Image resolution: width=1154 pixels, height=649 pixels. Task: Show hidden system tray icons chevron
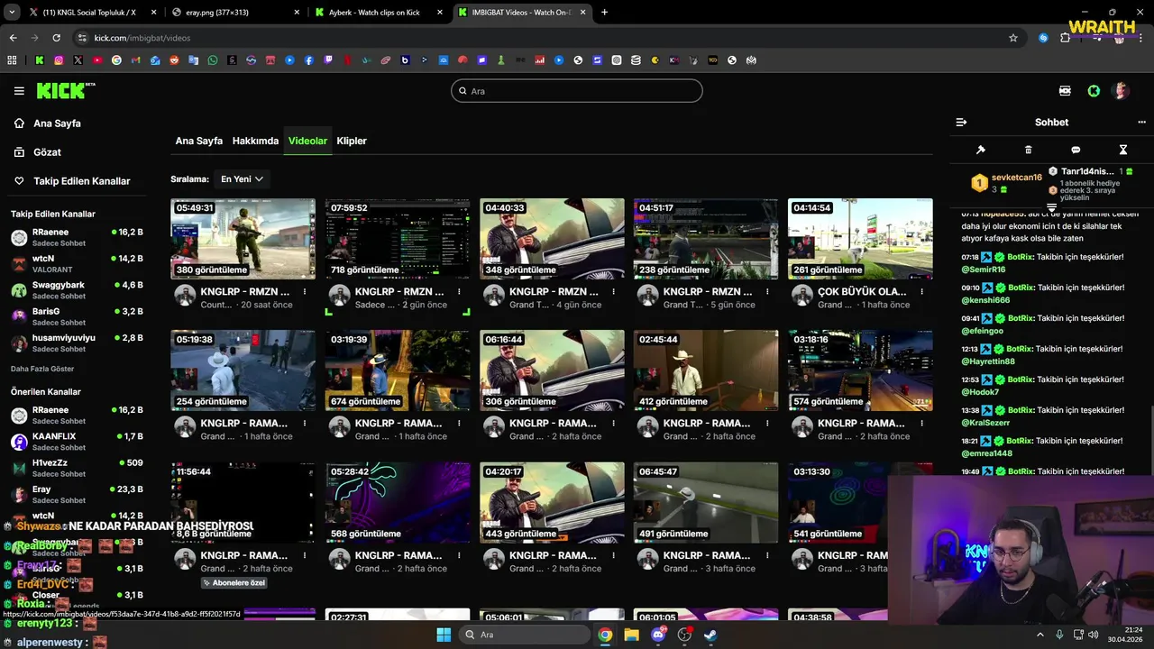(1040, 635)
